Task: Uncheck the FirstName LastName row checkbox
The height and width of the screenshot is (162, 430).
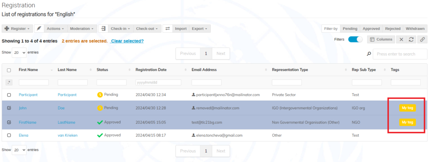Action: coord(9,122)
